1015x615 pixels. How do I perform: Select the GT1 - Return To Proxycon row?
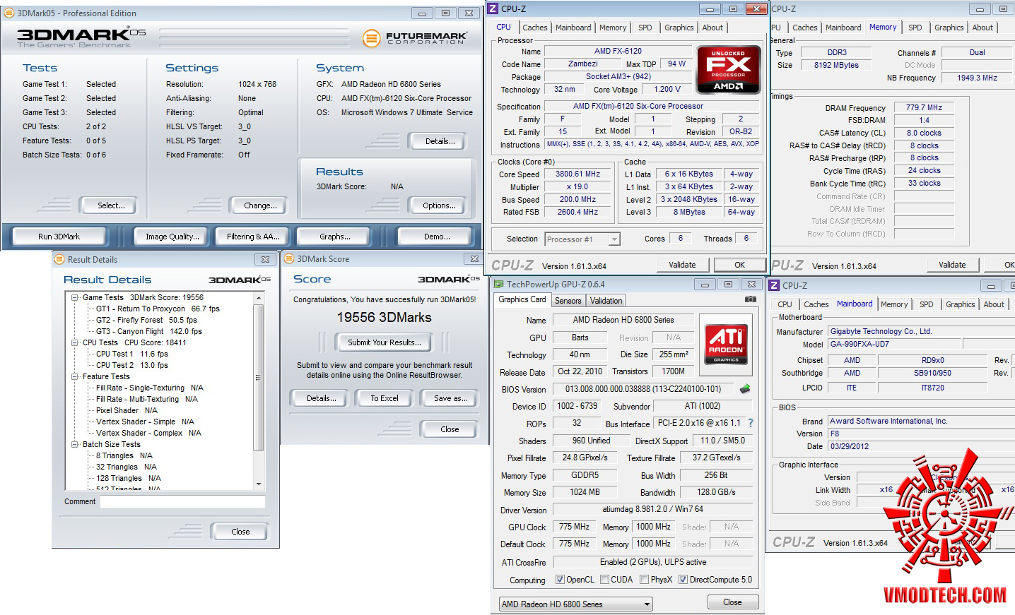[x=158, y=309]
